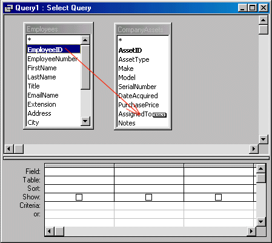Click the Employees list scroll-down arrow

pos(85,121)
